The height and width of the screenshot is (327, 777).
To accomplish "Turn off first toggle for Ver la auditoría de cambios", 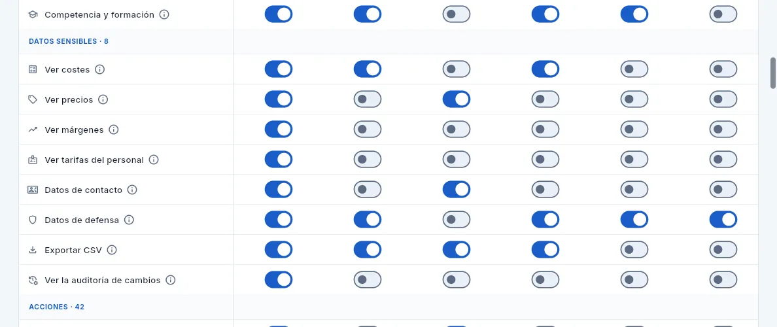I will 279,280.
